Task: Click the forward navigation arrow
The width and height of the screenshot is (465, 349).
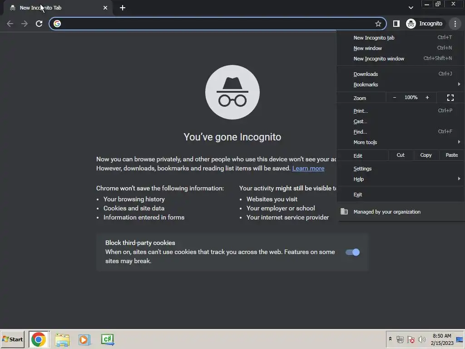Action: coord(25,24)
